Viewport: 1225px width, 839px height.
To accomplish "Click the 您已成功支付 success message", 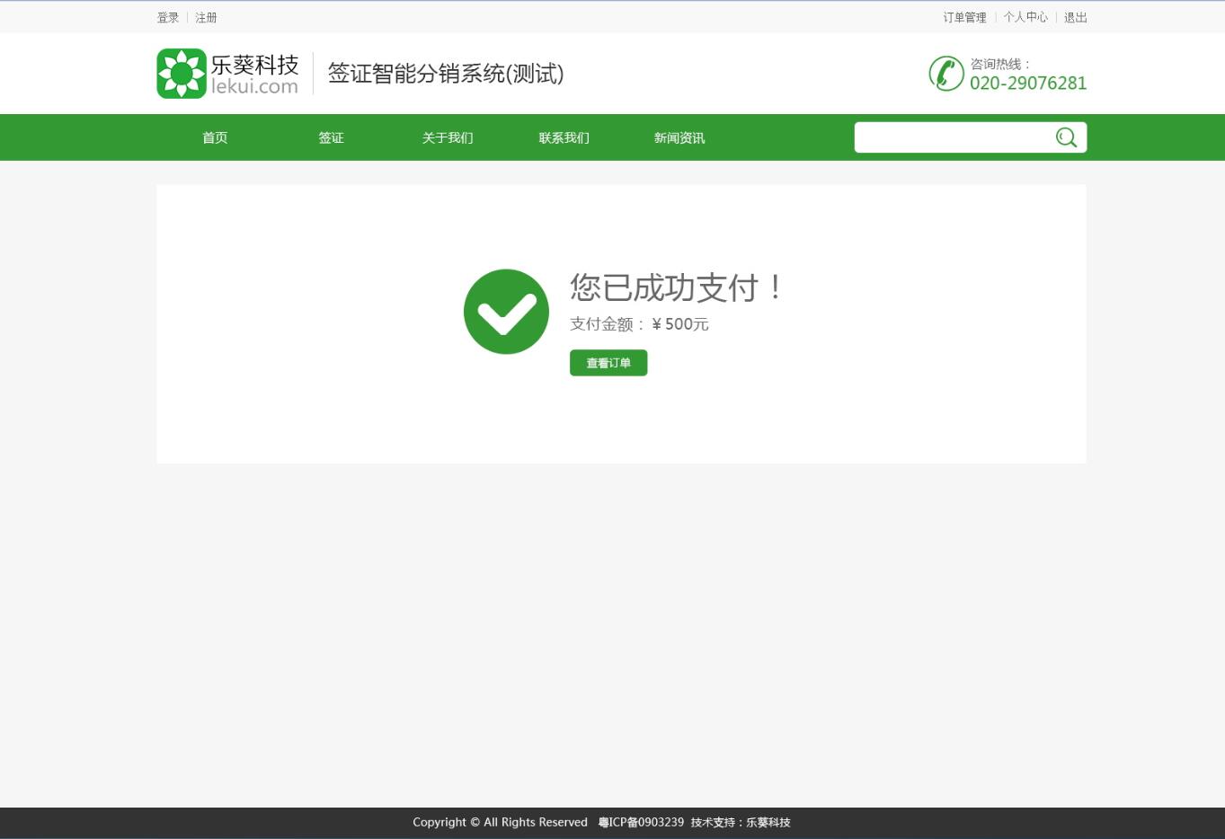I will click(677, 287).
